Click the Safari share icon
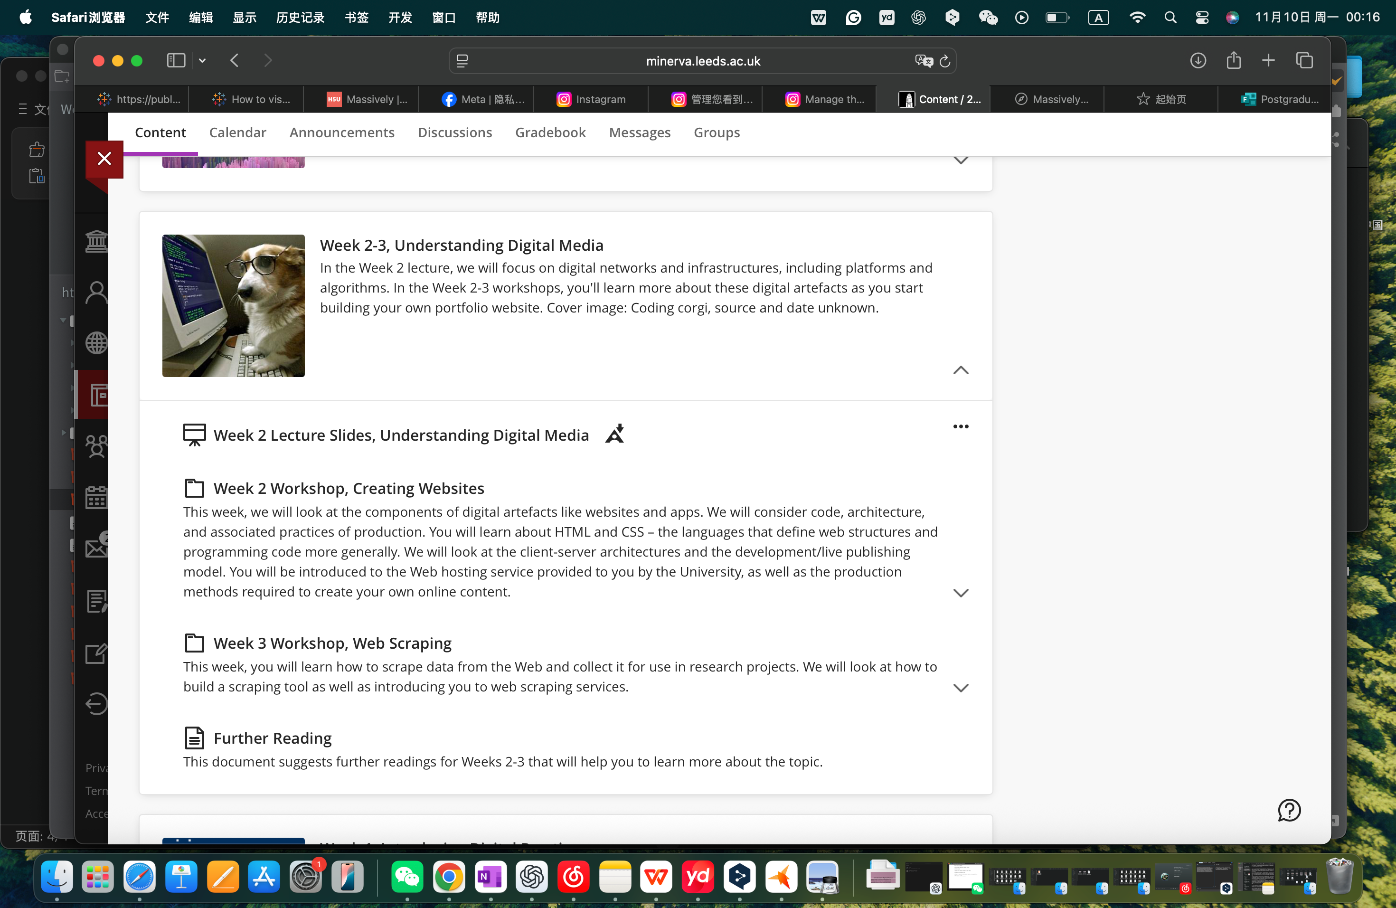The width and height of the screenshot is (1396, 908). (x=1234, y=60)
